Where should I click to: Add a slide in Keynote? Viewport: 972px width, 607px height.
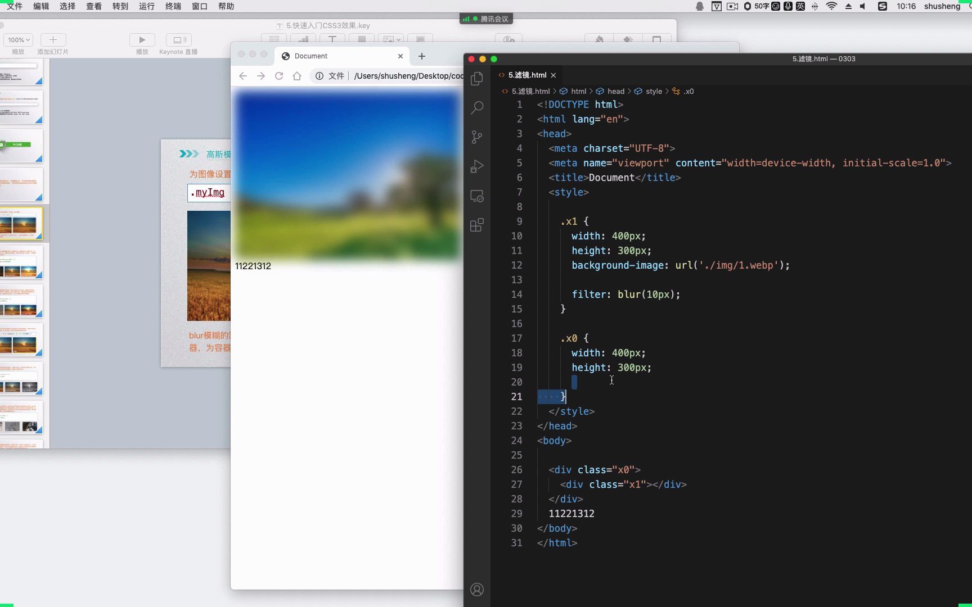[x=53, y=40]
